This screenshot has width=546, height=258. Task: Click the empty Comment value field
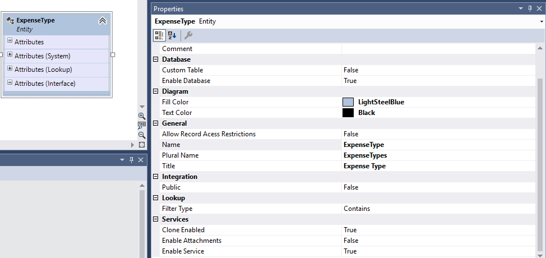(438, 49)
